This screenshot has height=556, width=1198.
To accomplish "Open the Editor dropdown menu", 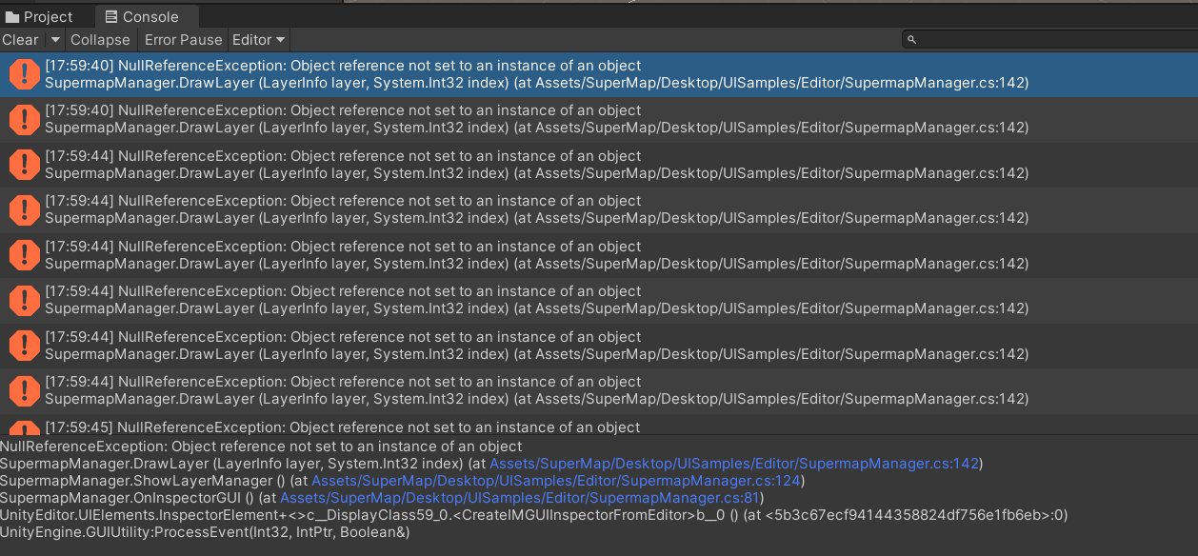I will tap(259, 40).
